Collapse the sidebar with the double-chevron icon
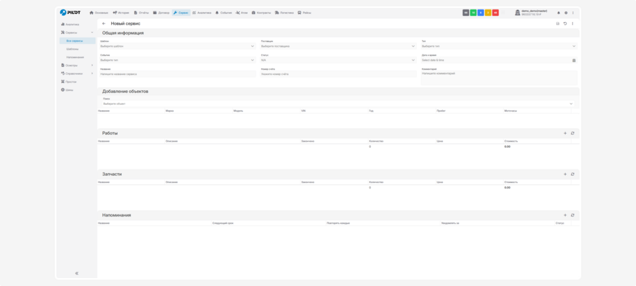The width and height of the screenshot is (636, 286). pyautogui.click(x=76, y=273)
